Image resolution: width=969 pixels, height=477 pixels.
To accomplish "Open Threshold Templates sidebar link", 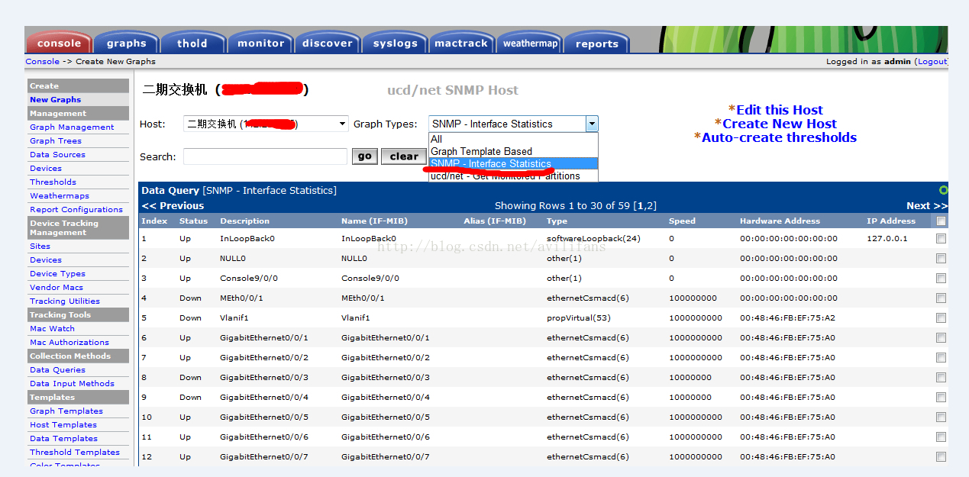I will click(74, 452).
